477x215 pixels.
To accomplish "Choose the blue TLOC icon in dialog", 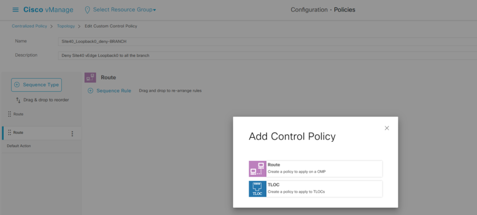I will click(x=258, y=188).
